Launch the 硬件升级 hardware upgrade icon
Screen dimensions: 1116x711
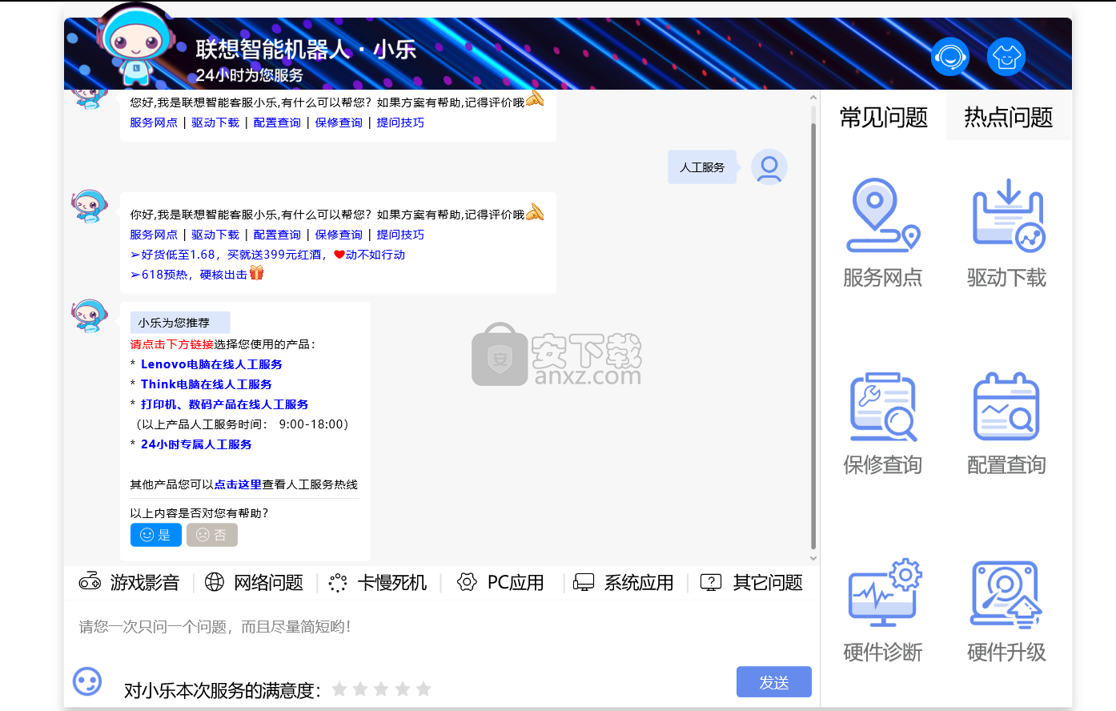1006,594
